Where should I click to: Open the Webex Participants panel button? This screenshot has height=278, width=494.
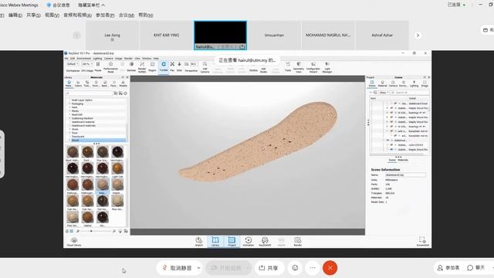click(448, 268)
